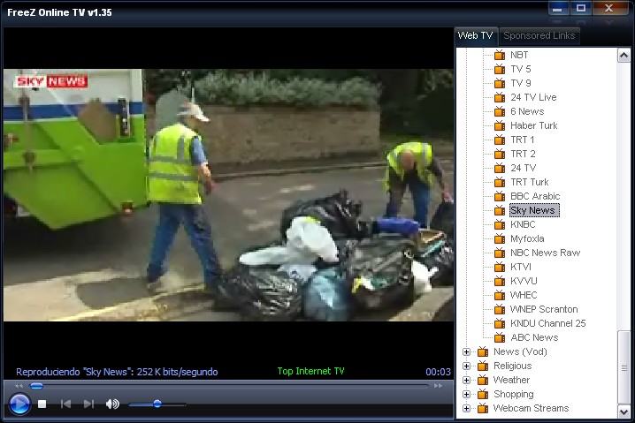Screen dimensions: 635x423
Task: Pick the TRT 2 channel
Action: [x=523, y=154]
